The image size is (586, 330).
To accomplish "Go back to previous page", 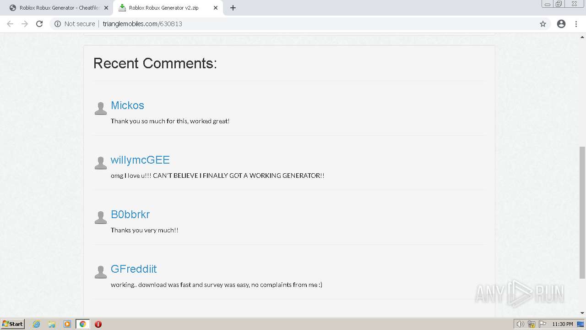I will (x=10, y=24).
